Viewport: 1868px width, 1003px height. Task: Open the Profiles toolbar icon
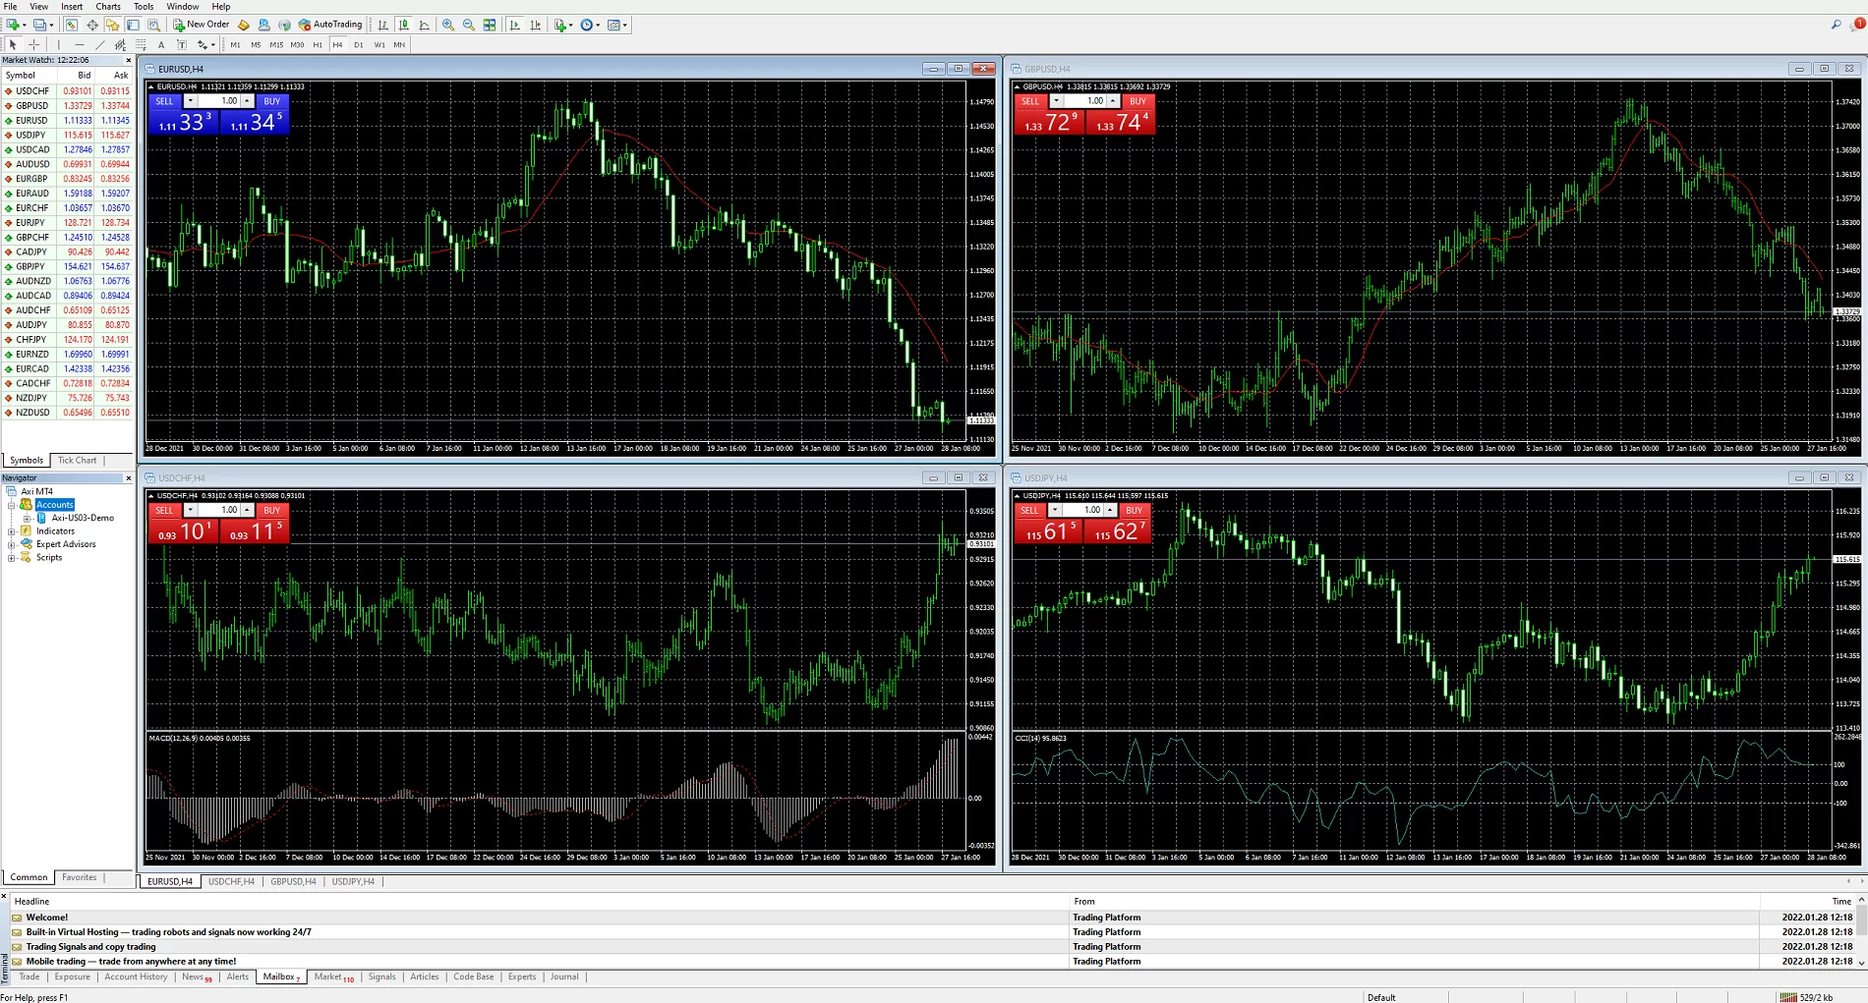click(x=39, y=25)
